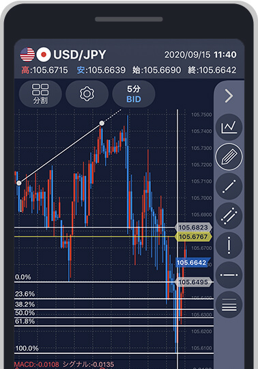Select the parallel channel line tool
This screenshot has height=369, width=258.
229,216
